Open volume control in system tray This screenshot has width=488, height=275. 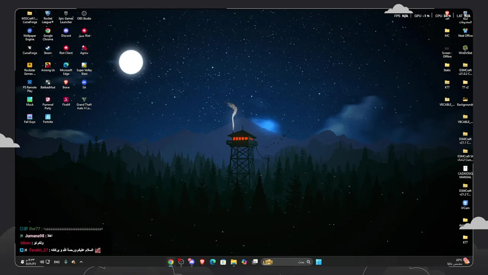(42, 262)
